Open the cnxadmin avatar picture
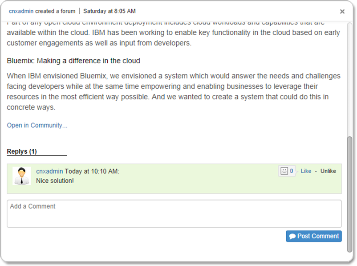 pos(21,176)
